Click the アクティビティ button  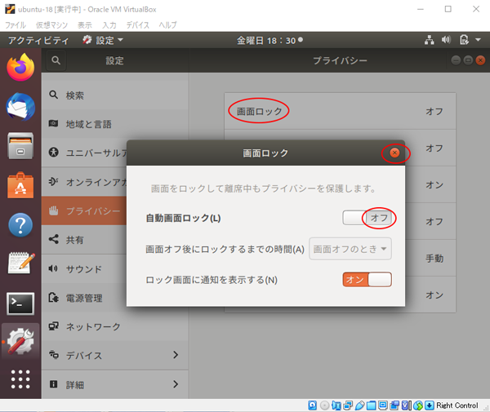tap(38, 40)
